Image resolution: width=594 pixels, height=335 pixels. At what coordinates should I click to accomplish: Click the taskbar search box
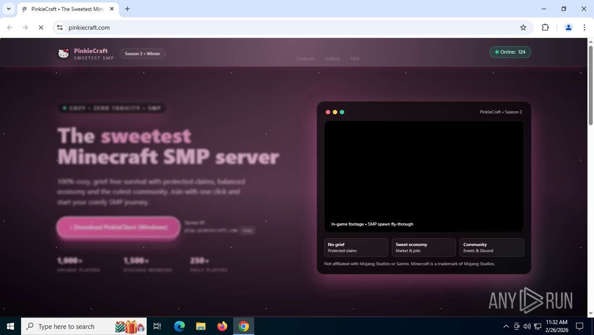click(84, 326)
